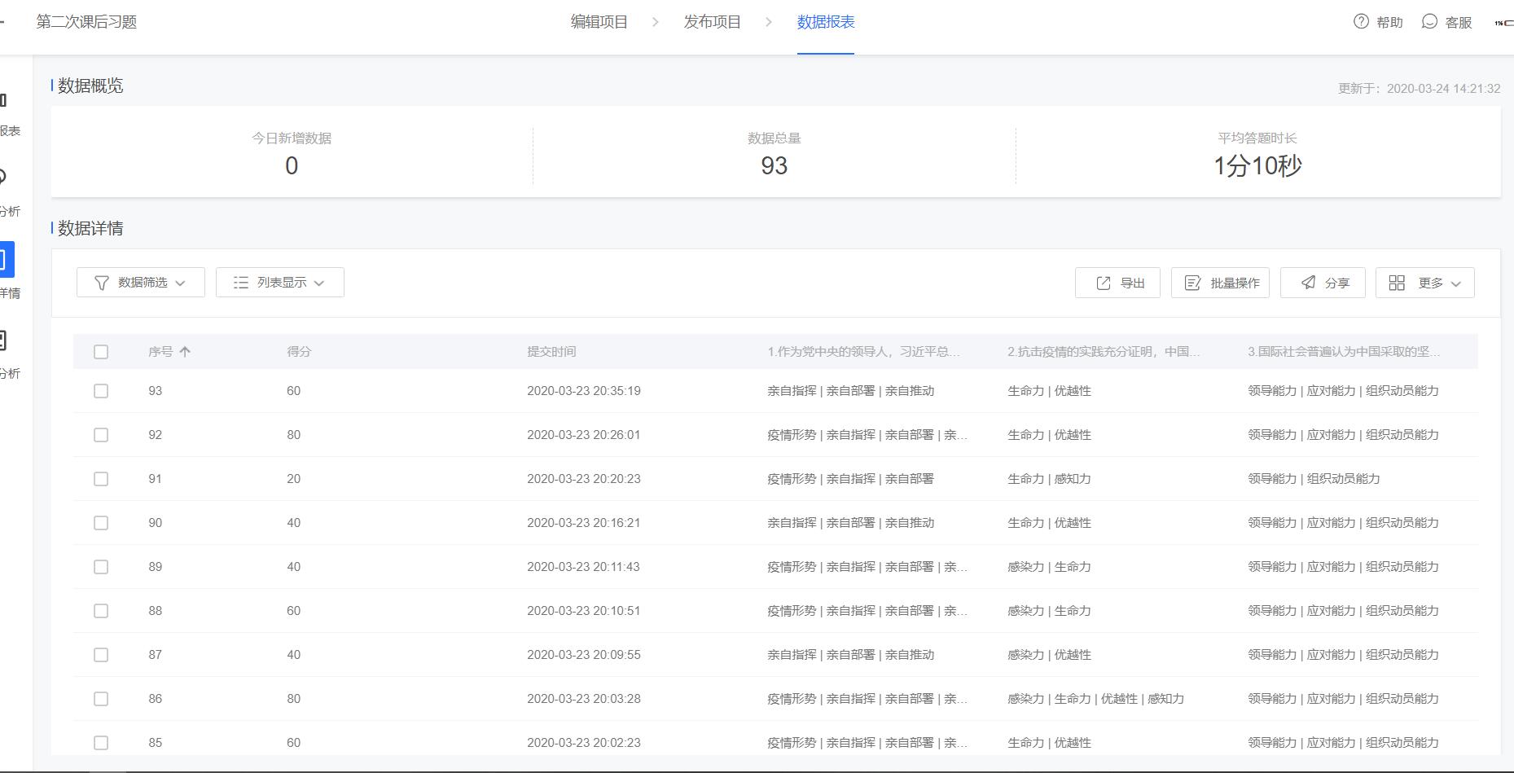Go to the 编辑项目 step
The height and width of the screenshot is (773, 1514).
coord(599,22)
